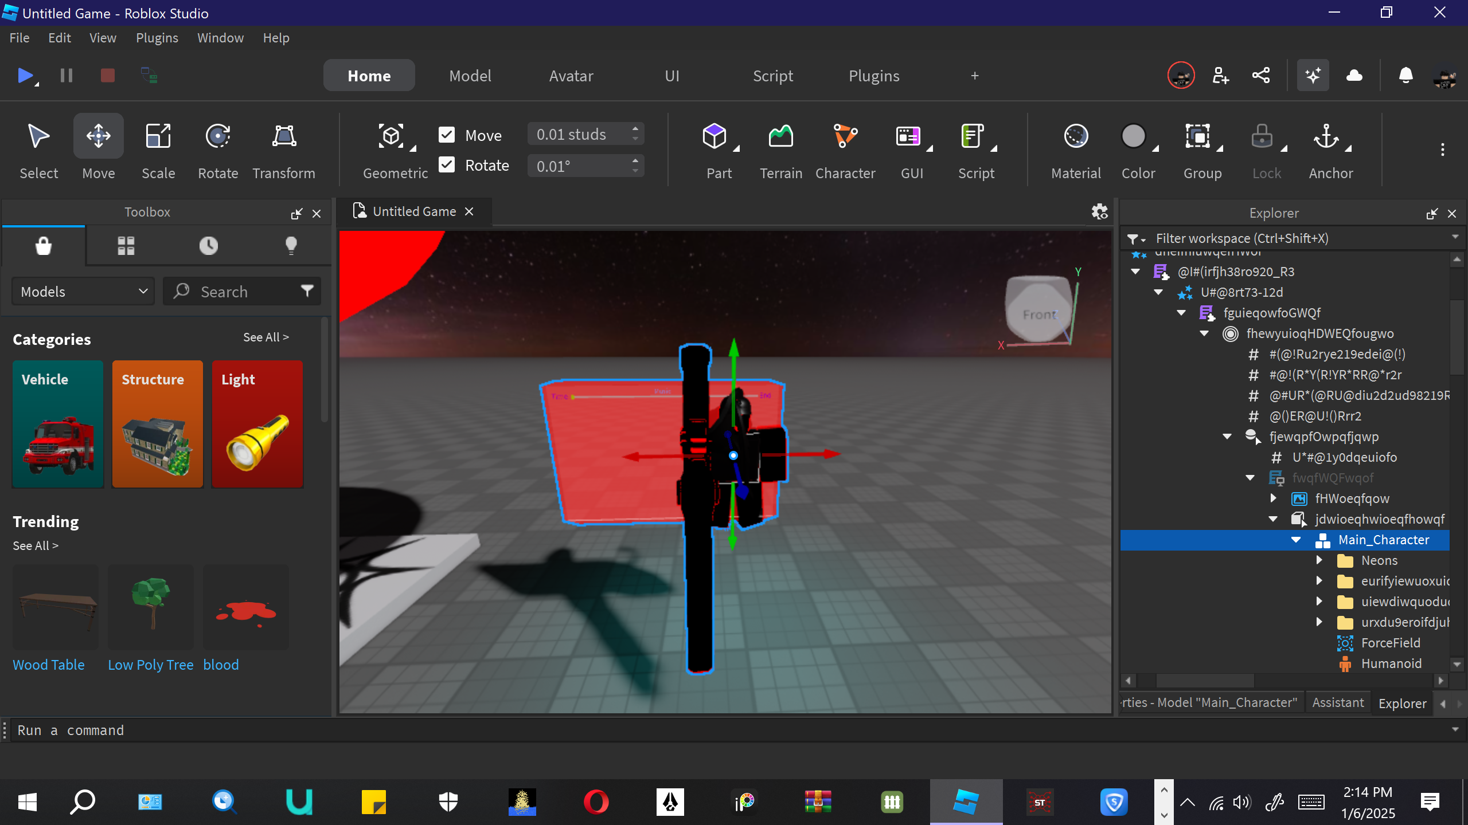Viewport: 1468px width, 825px height.
Task: Expand the Neons folder
Action: point(1319,560)
